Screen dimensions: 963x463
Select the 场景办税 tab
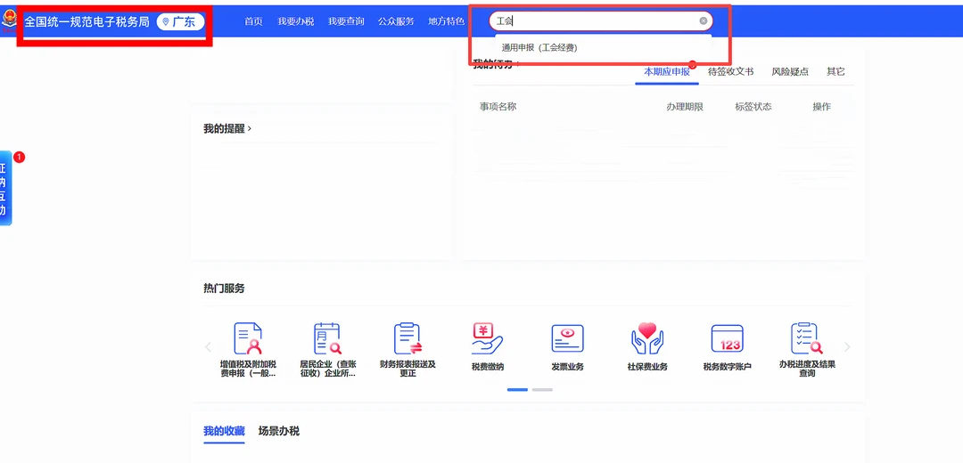(279, 431)
